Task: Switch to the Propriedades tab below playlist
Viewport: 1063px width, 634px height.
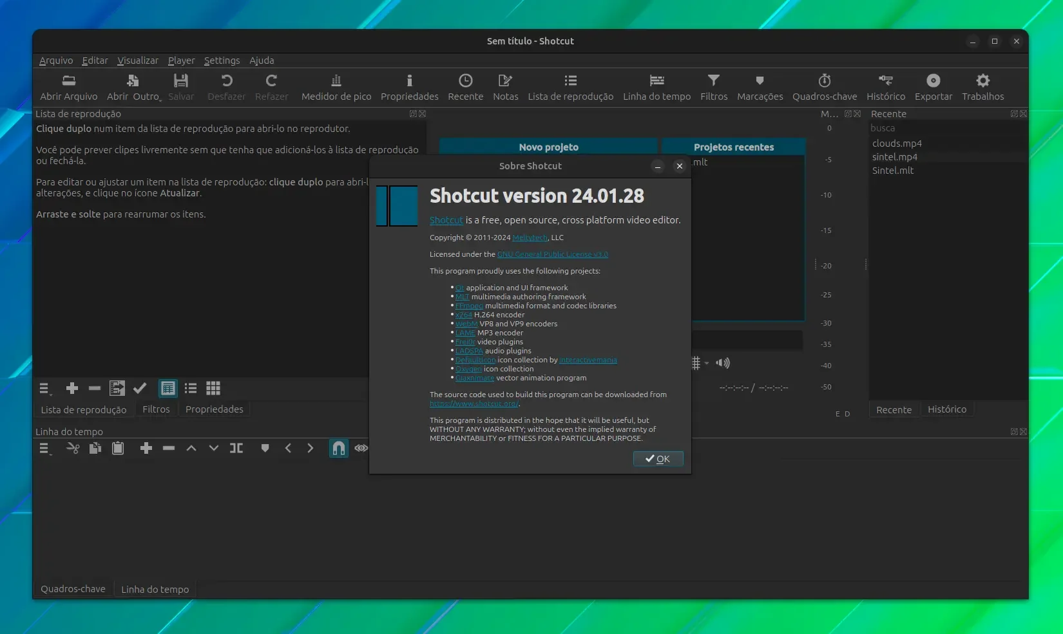Action: tap(215, 409)
